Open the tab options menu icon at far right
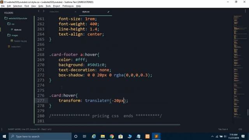 pyautogui.click(x=245, y=11)
